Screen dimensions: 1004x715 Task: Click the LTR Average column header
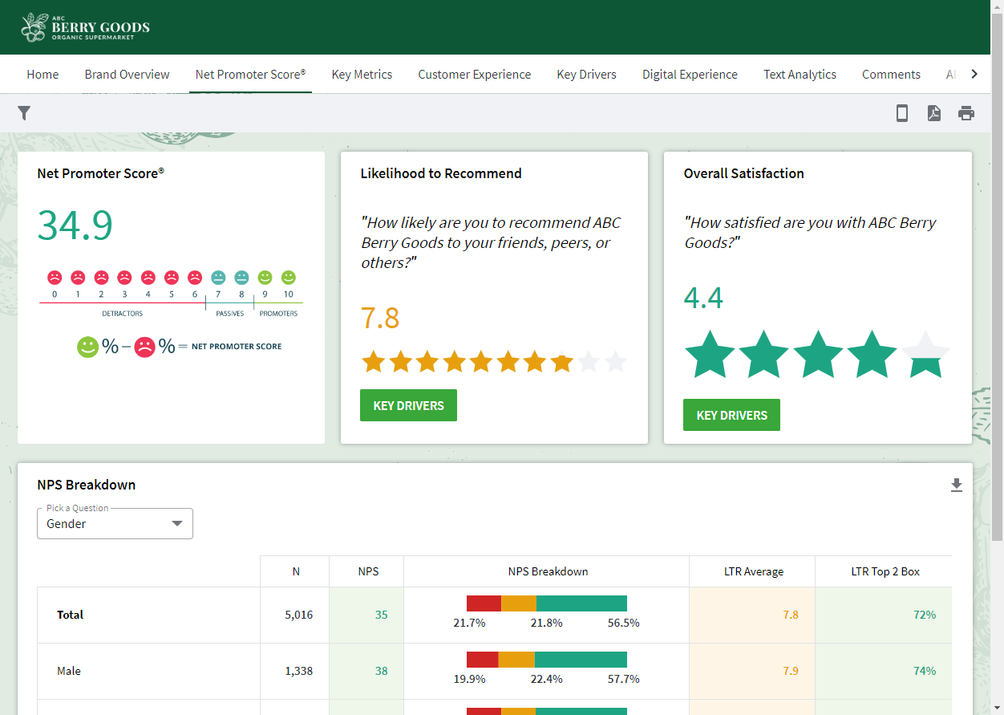tap(753, 571)
